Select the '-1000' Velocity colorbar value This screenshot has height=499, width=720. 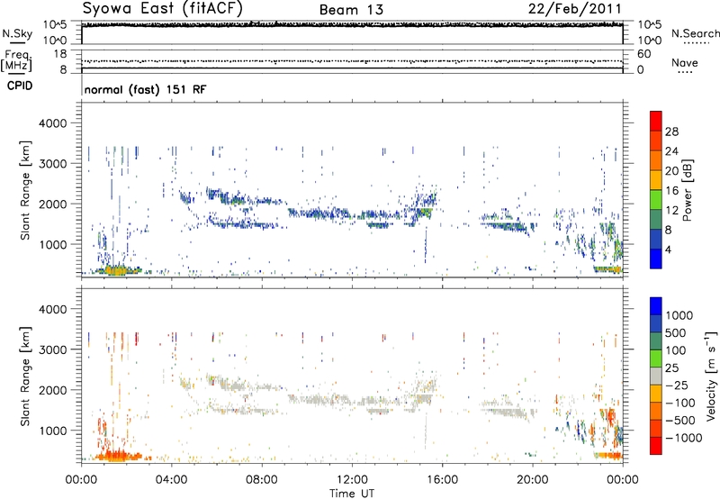684,438
